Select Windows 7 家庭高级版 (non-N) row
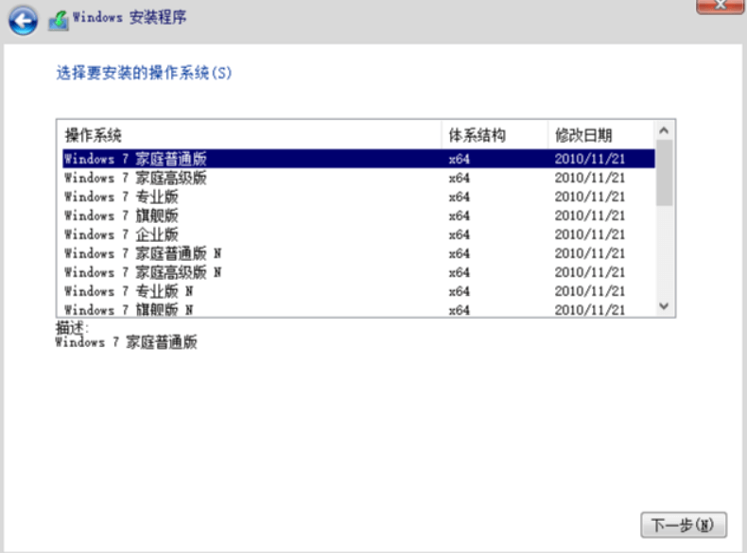Image resolution: width=747 pixels, height=553 pixels. click(136, 178)
